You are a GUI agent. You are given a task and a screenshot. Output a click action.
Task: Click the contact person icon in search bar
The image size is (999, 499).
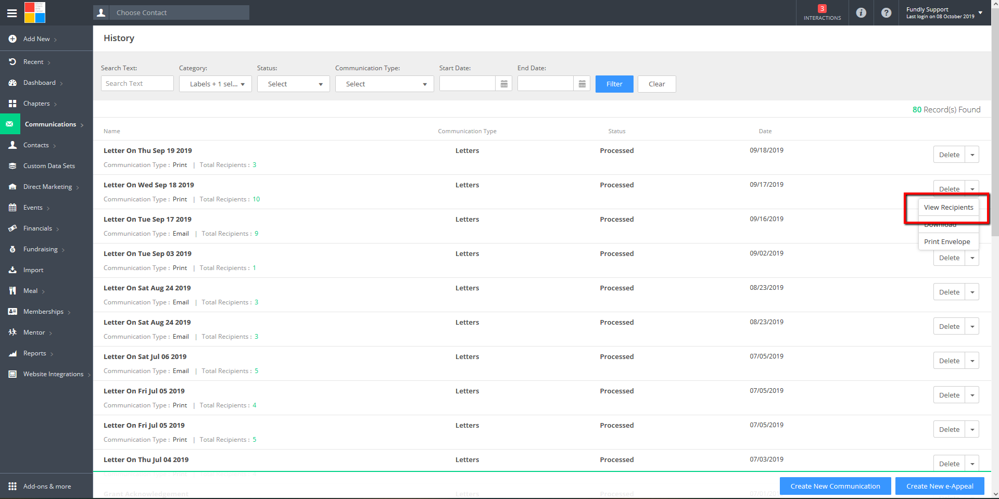pyautogui.click(x=101, y=12)
